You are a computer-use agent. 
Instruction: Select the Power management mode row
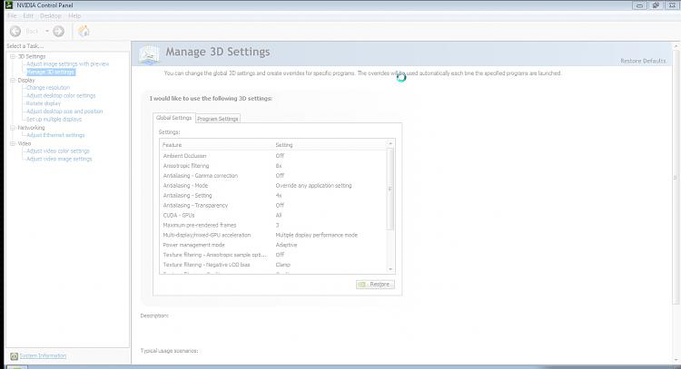click(272, 245)
